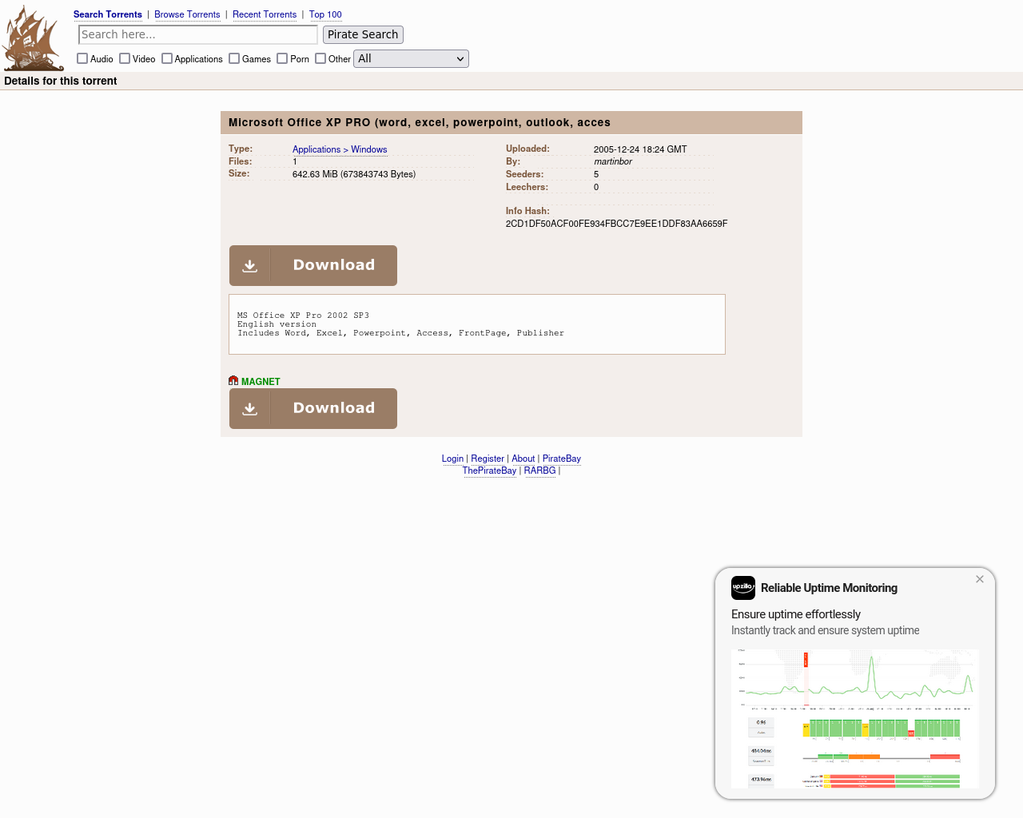The image size is (1023, 818).
Task: Open Applications > Windows category link
Action: click(340, 149)
